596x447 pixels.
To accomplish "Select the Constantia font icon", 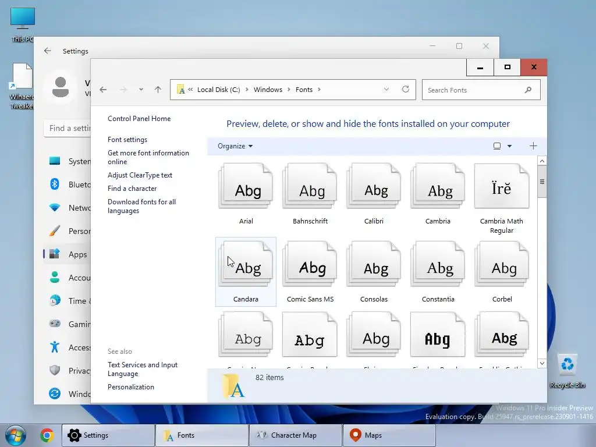I will pyautogui.click(x=438, y=264).
